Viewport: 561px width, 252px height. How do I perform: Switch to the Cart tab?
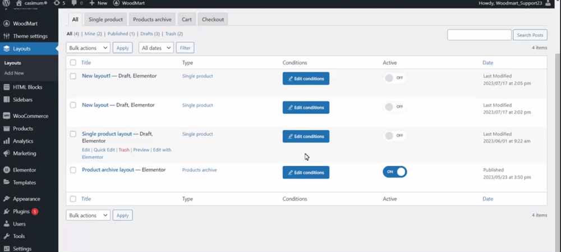pyautogui.click(x=187, y=20)
